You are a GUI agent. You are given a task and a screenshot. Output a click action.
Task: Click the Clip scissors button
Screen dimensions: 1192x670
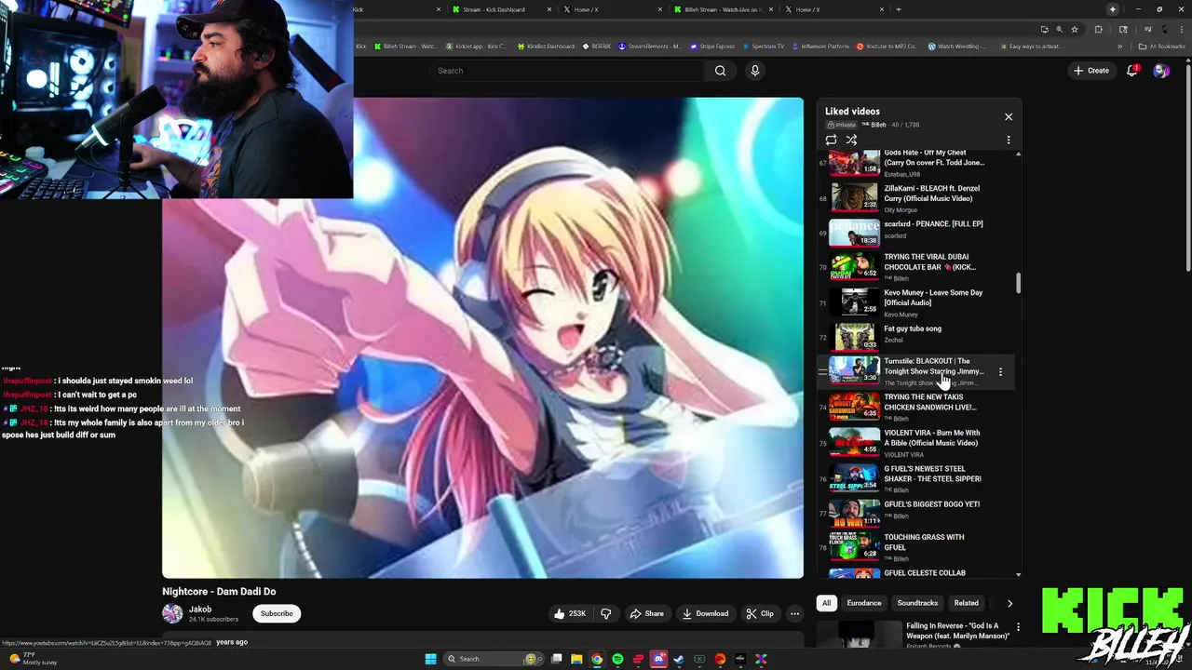[x=760, y=613]
